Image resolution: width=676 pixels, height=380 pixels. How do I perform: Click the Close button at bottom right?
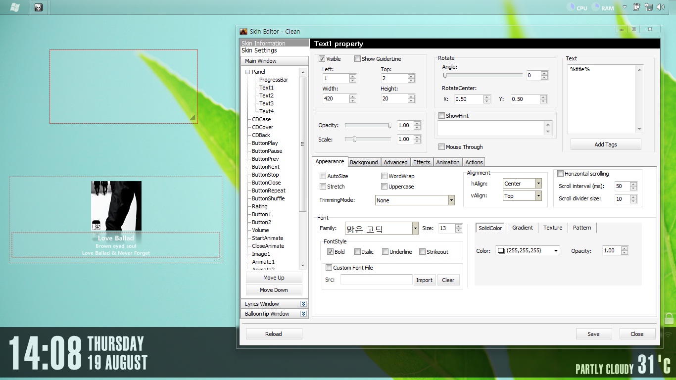pyautogui.click(x=637, y=334)
